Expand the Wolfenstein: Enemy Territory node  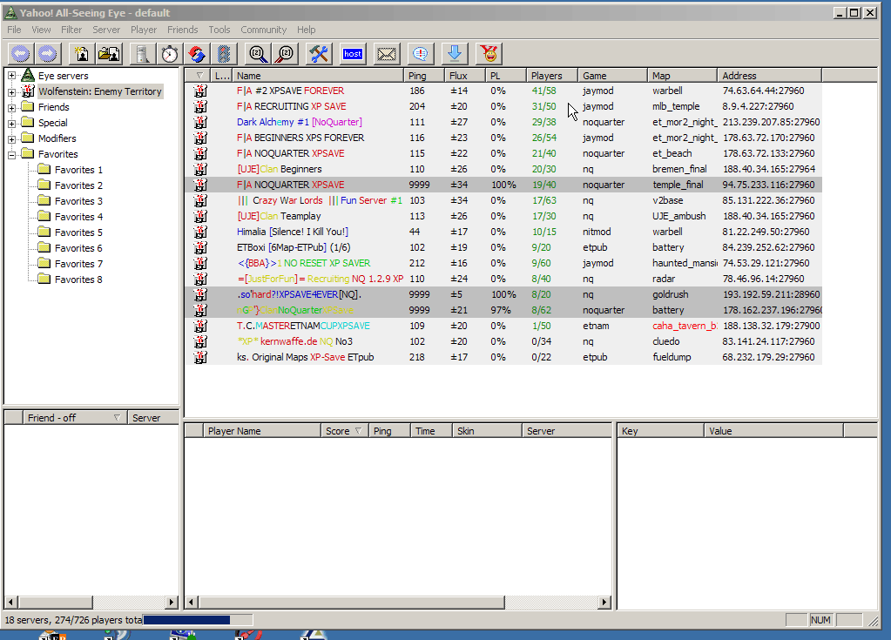pos(11,91)
